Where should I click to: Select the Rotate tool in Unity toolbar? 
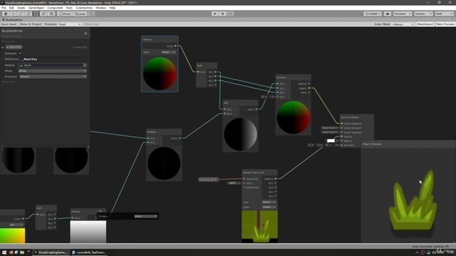(21, 14)
